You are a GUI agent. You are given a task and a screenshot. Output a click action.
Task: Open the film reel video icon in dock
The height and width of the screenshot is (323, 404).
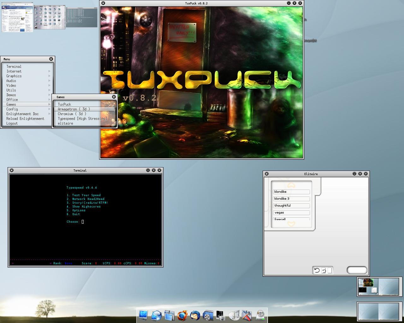(x=208, y=315)
